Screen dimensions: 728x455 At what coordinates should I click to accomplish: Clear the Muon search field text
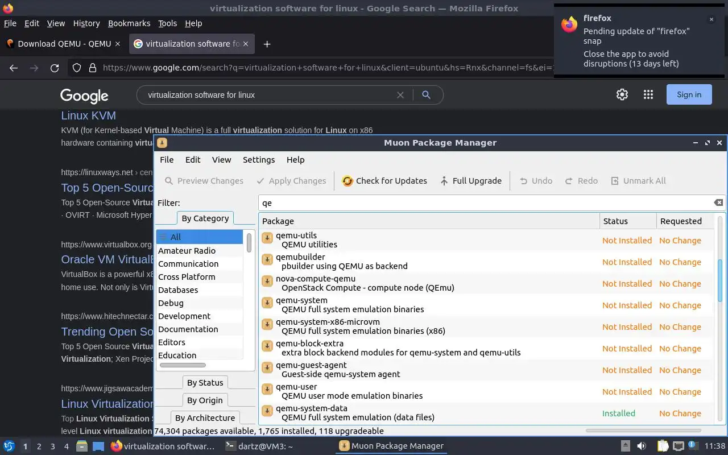[x=718, y=203]
